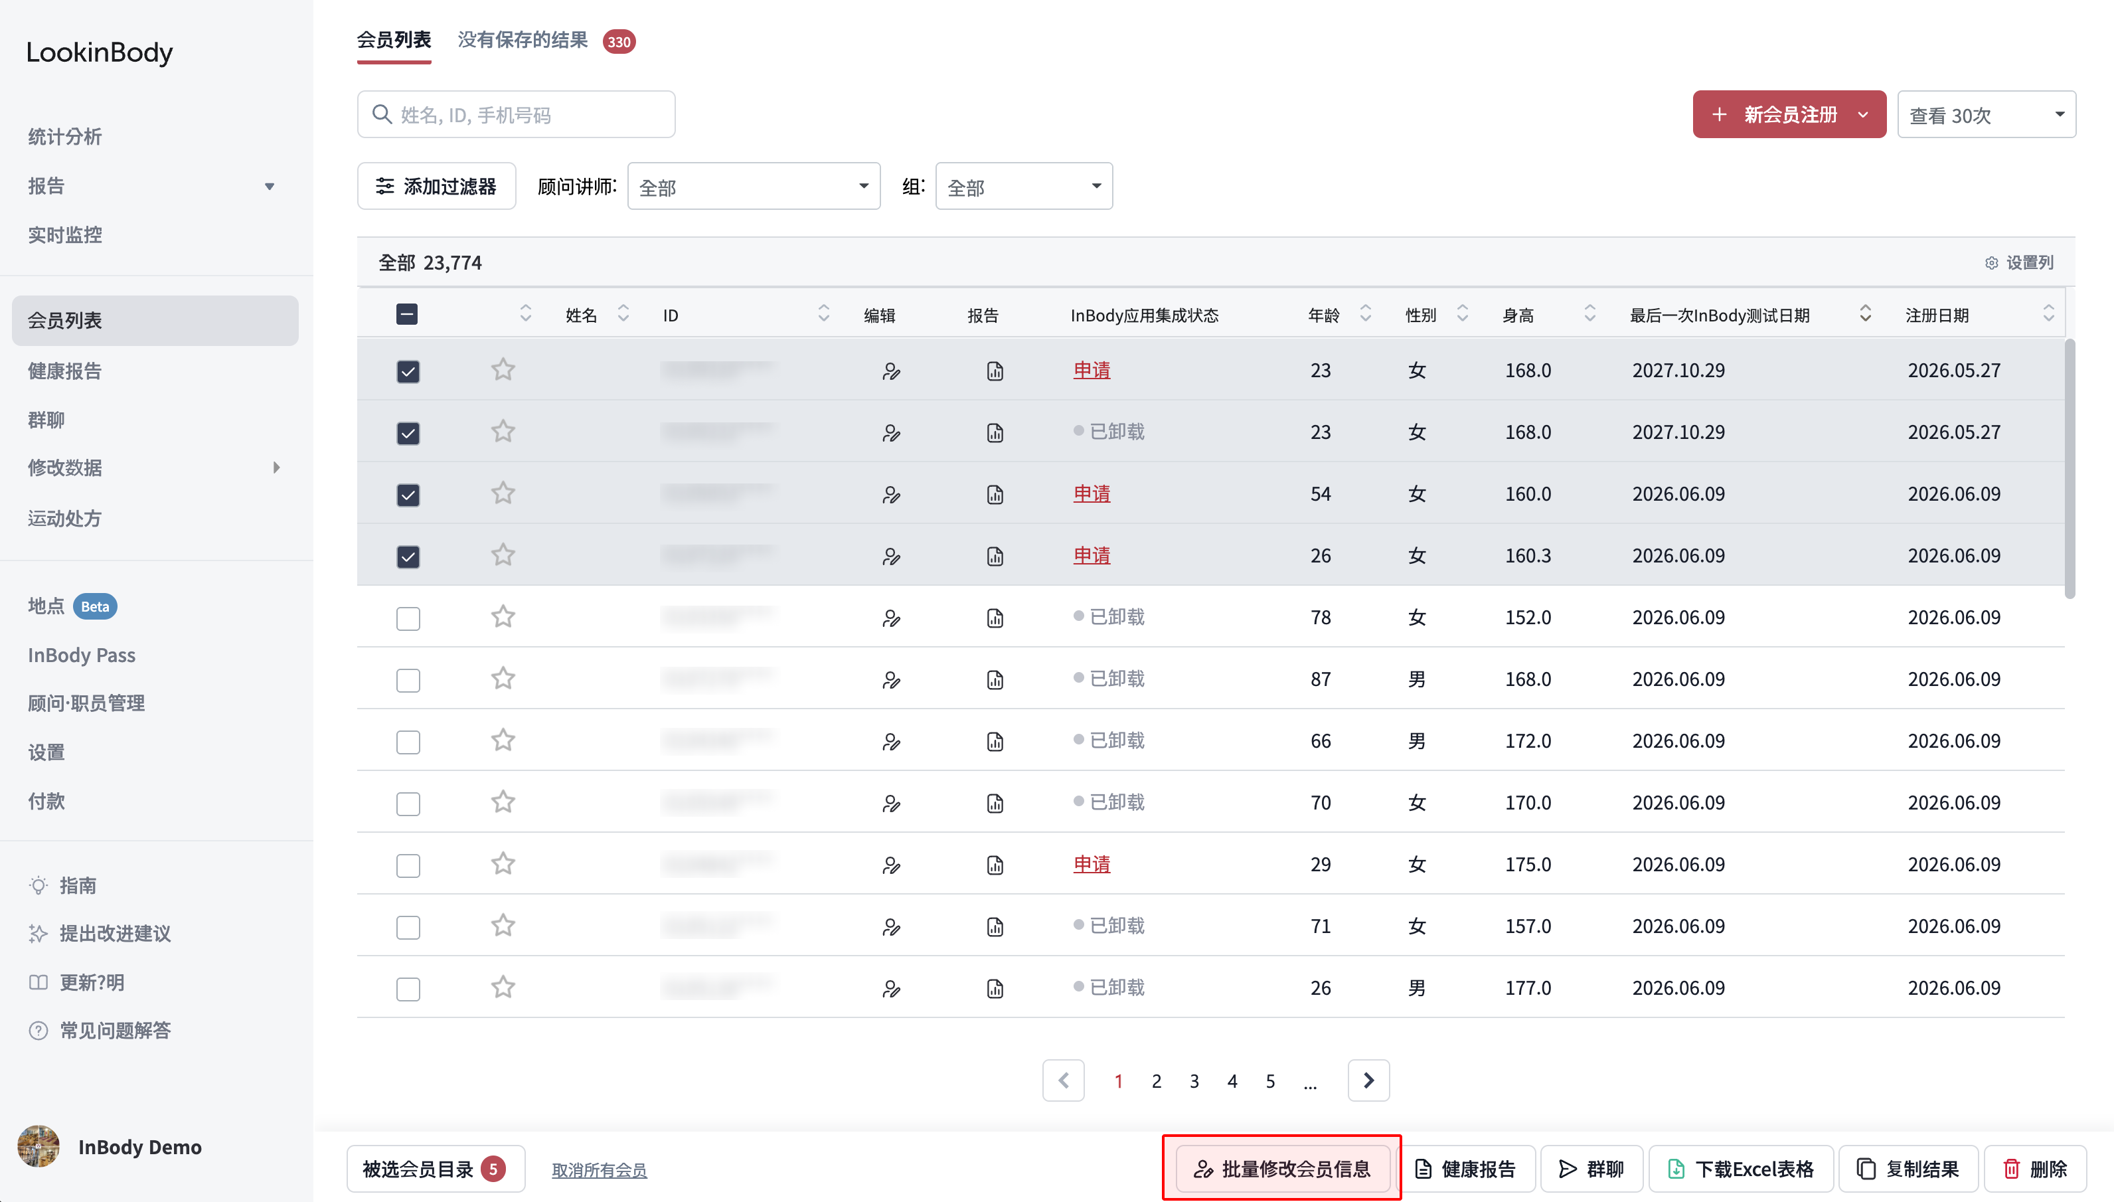Click the 设置列 gear icon
Screen dimensions: 2114x1202
coord(1991,264)
